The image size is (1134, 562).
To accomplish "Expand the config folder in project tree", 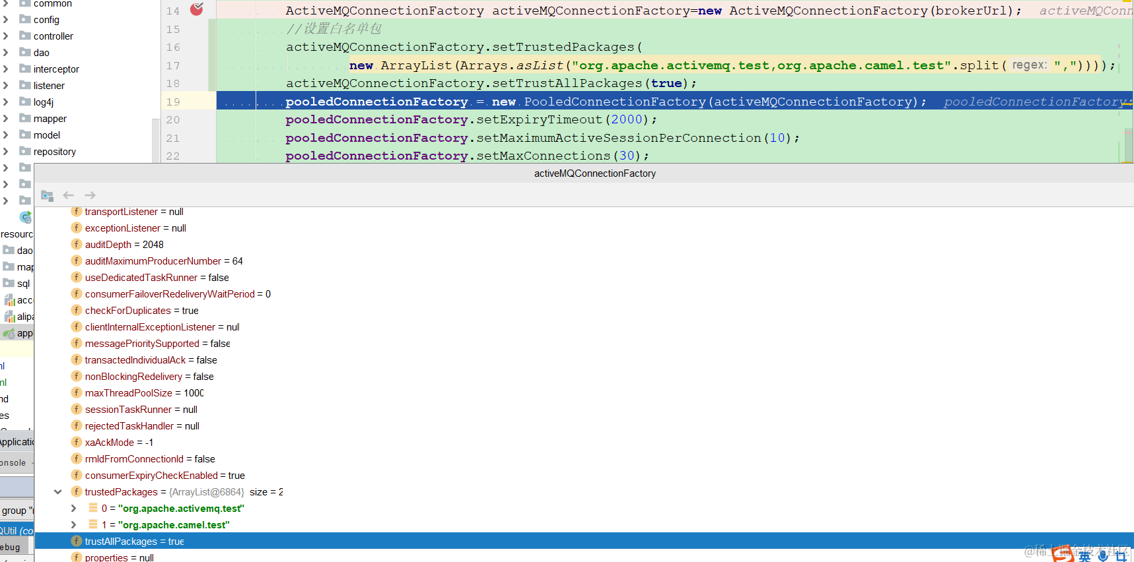I will [6, 20].
